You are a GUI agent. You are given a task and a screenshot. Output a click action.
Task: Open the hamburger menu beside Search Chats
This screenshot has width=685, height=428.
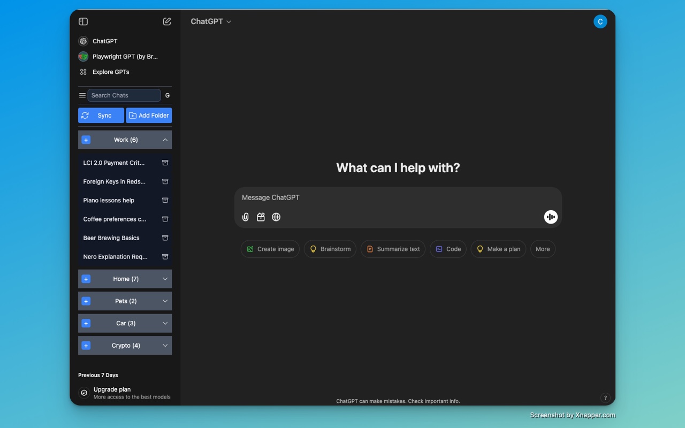click(82, 95)
